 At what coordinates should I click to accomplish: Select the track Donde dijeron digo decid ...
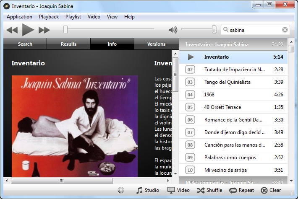point(233,132)
